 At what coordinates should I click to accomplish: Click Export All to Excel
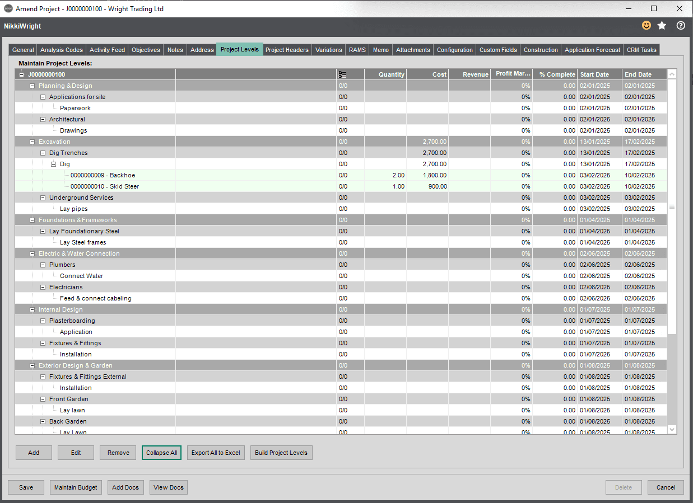[216, 453]
